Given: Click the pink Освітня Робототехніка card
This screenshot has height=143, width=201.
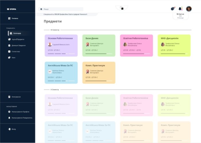Looking at the screenshot, I should [136, 45].
